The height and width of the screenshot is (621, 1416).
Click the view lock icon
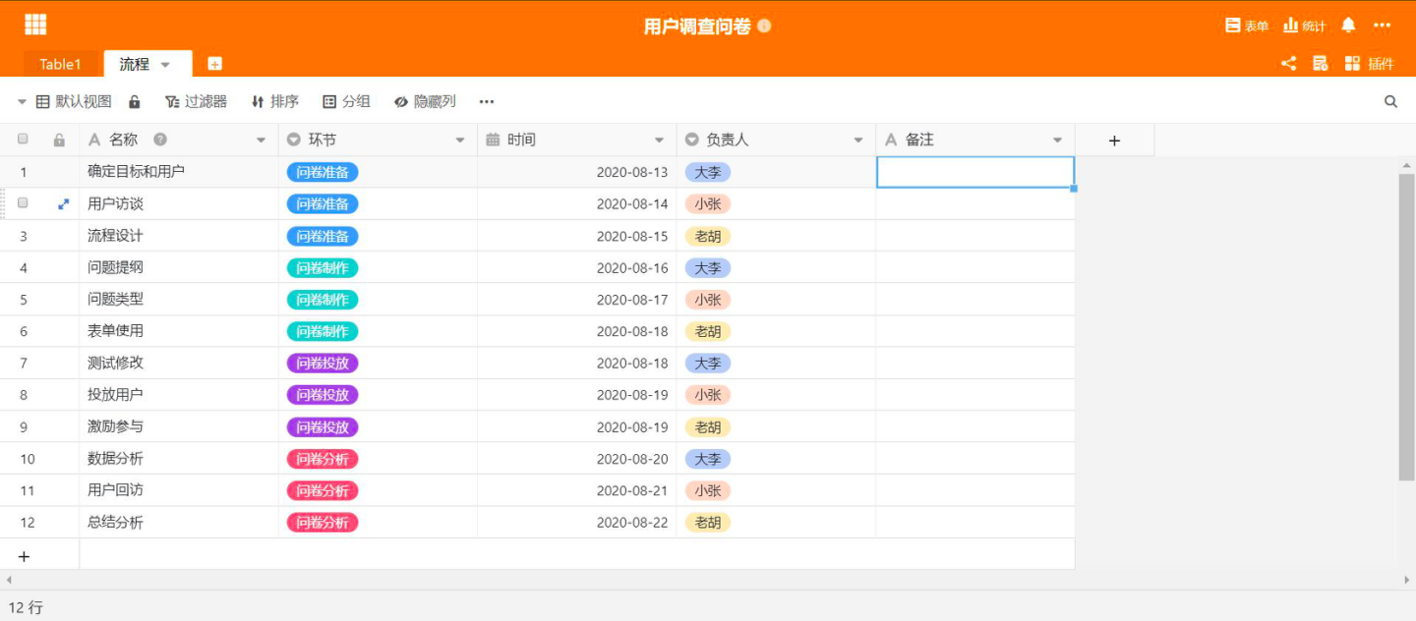(x=135, y=101)
